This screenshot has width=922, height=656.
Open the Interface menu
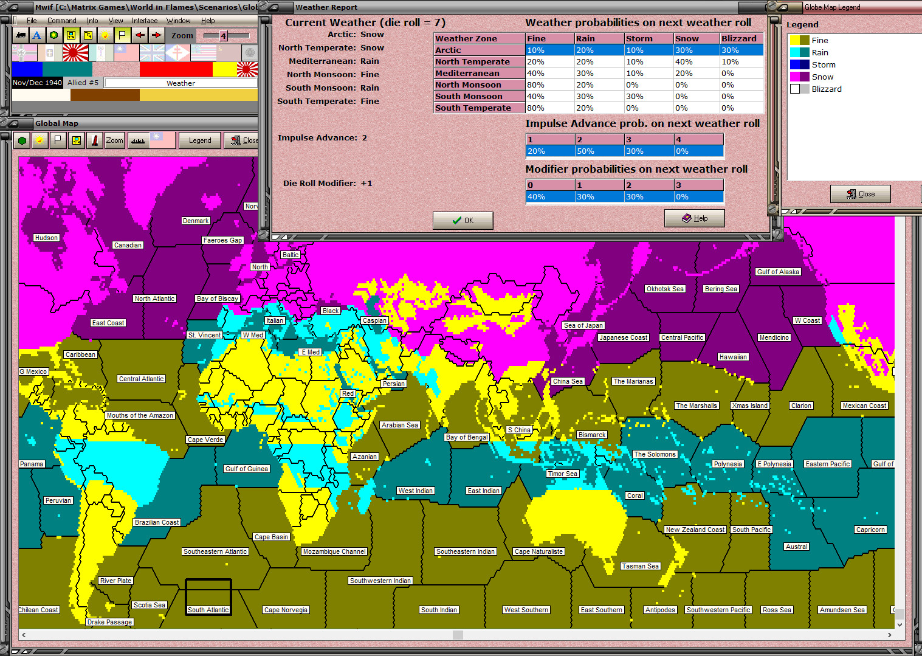click(145, 21)
